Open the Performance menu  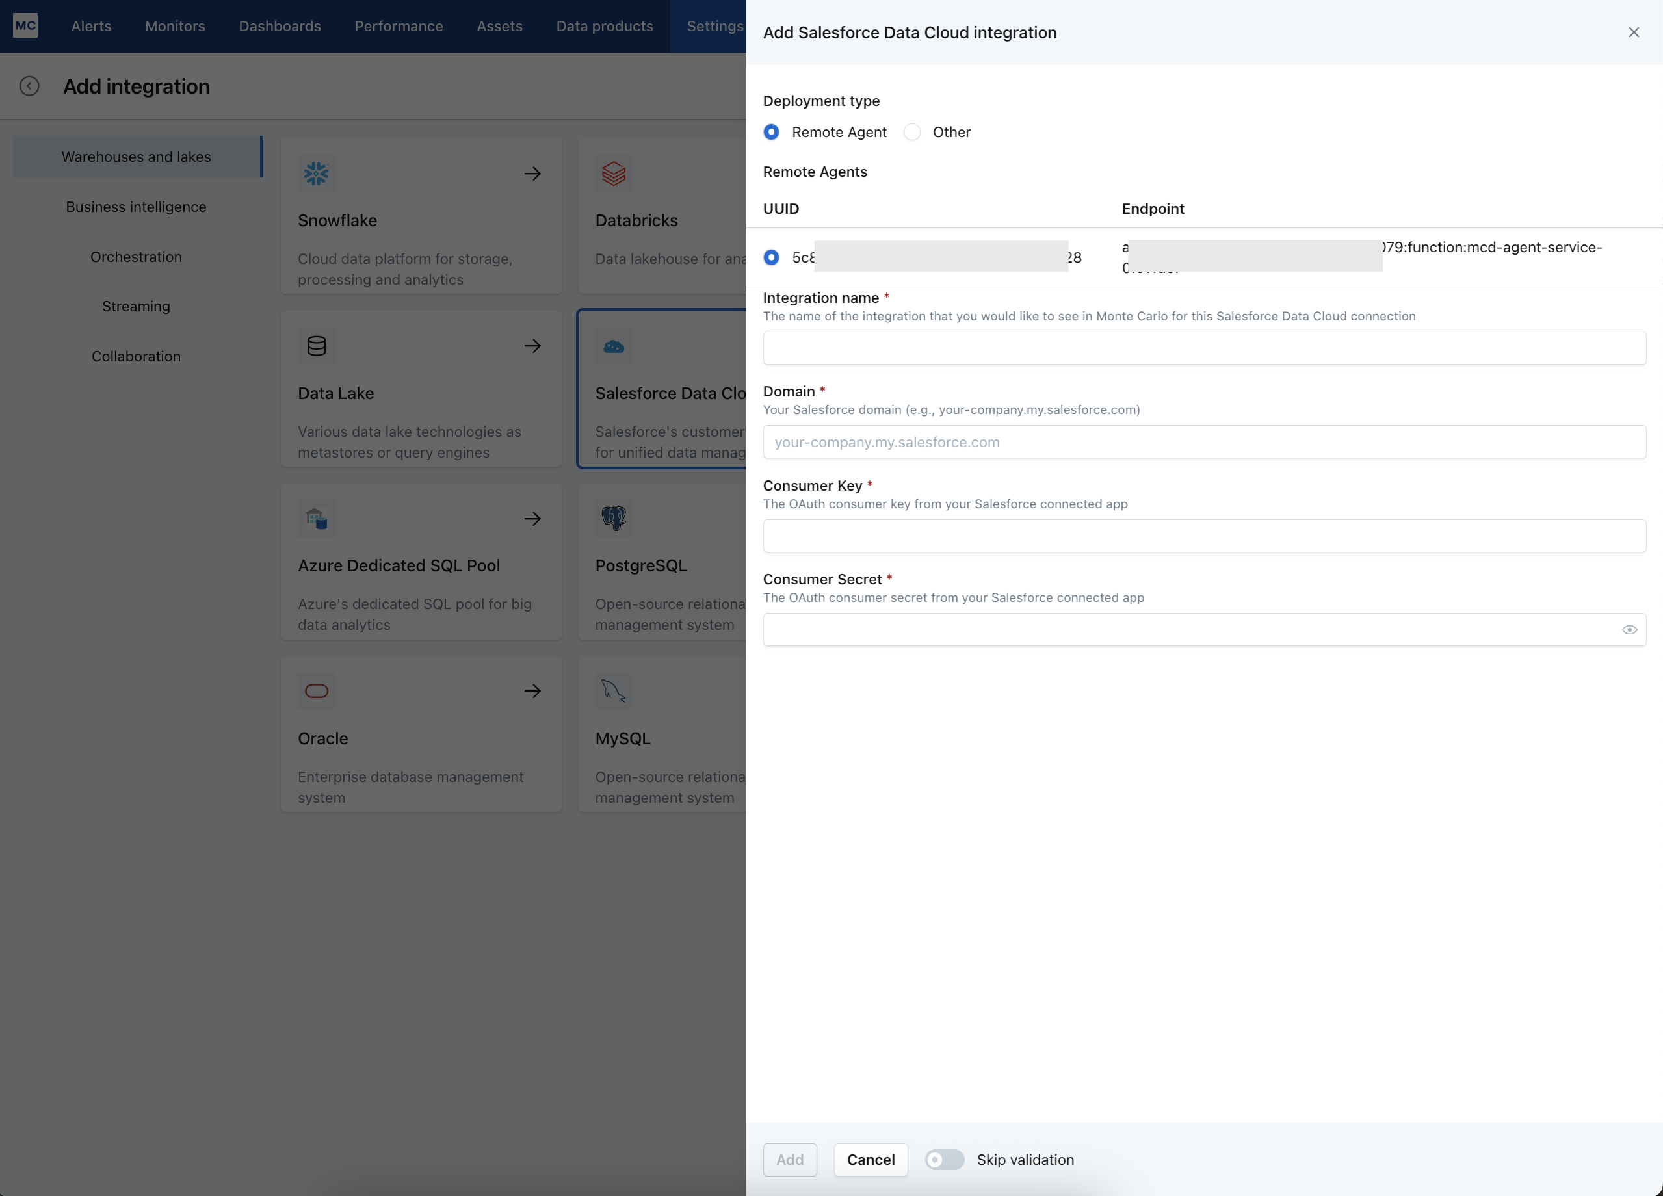click(x=399, y=27)
